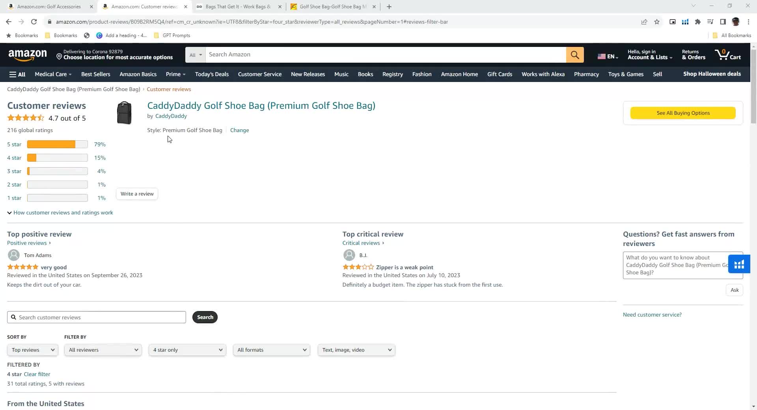Open the Top reviews sort dropdown
Screen dimensions: 757x410
click(x=33, y=350)
